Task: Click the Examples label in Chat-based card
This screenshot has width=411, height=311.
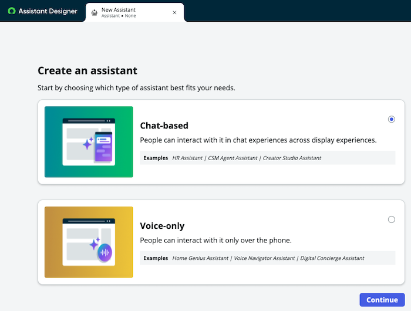Action: (x=156, y=158)
